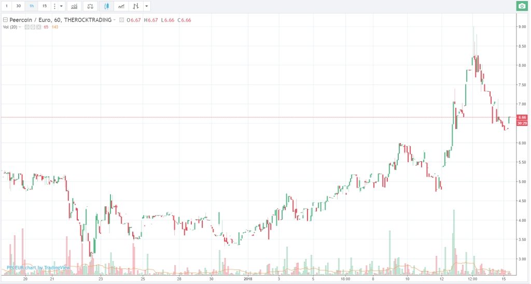
Task: Open the more time intervals dropdown
Action: click(x=58, y=6)
